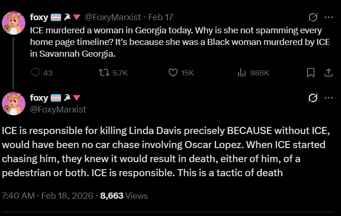
Task: Open the first tweet text about Savannah Georgia
Action: tap(180, 42)
